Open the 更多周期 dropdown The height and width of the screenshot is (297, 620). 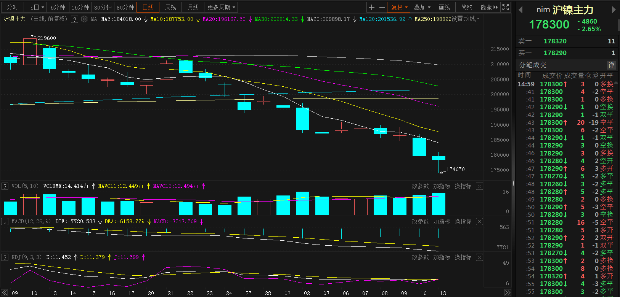point(221,7)
